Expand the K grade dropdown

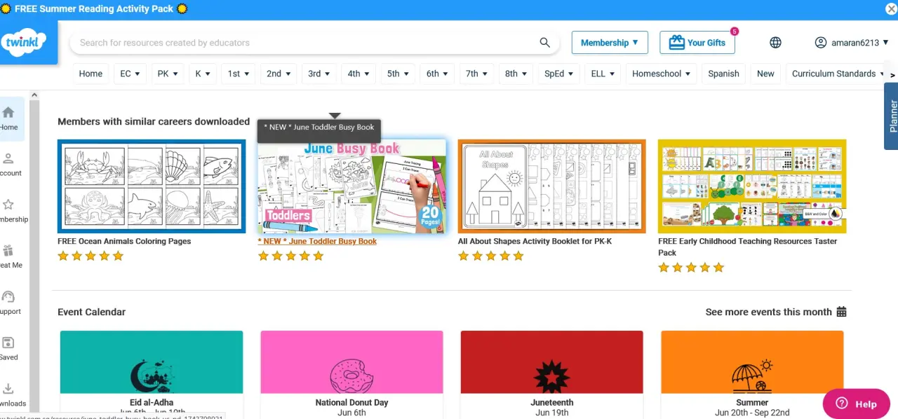tap(203, 74)
